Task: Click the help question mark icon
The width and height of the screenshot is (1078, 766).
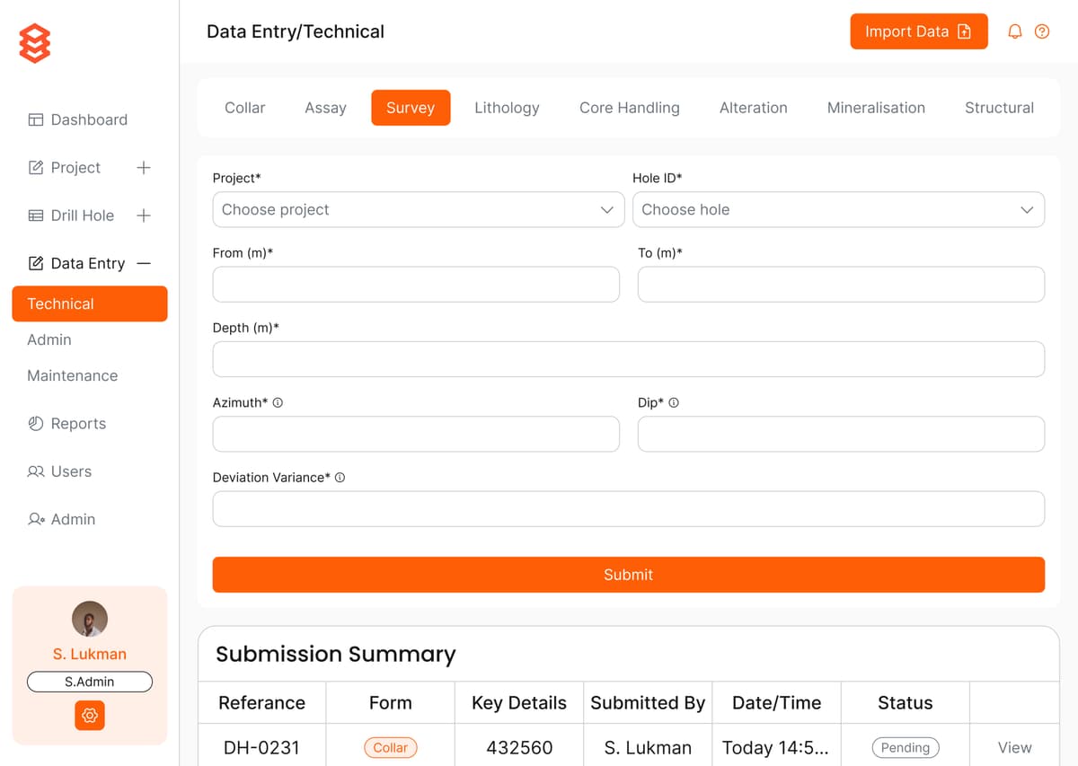Action: pos(1042,31)
